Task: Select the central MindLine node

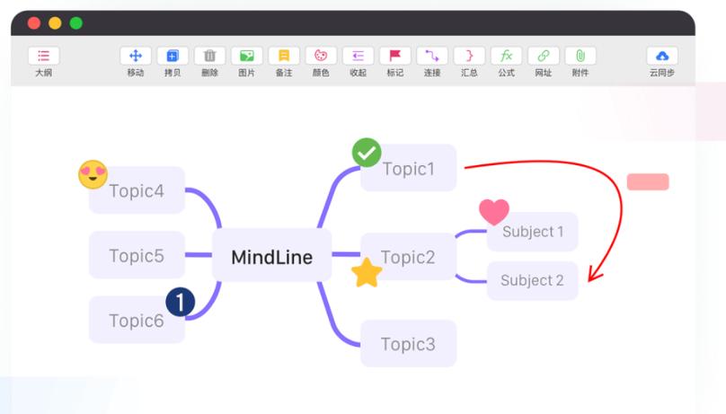Action: click(x=271, y=255)
